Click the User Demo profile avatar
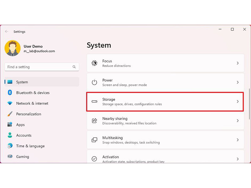The width and height of the screenshot is (251, 188). click(13, 48)
